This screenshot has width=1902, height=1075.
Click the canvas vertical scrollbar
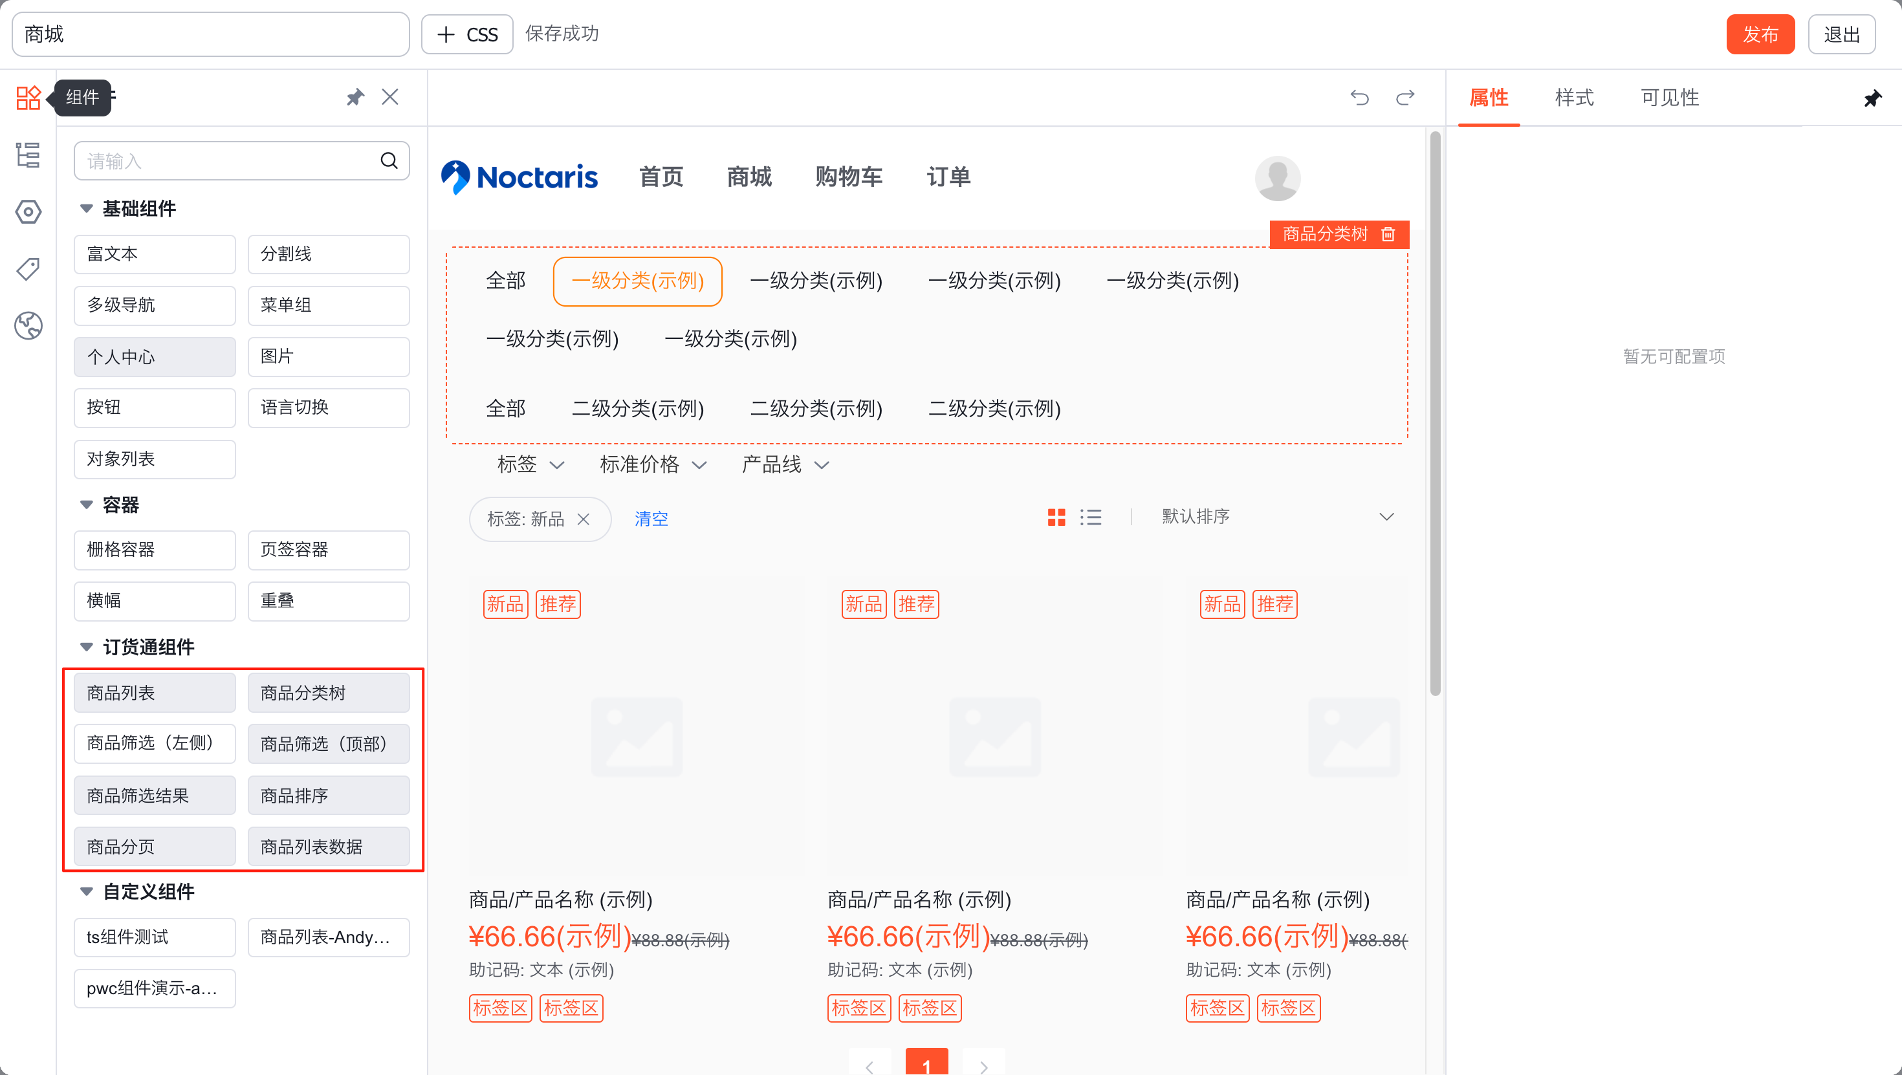(1435, 413)
